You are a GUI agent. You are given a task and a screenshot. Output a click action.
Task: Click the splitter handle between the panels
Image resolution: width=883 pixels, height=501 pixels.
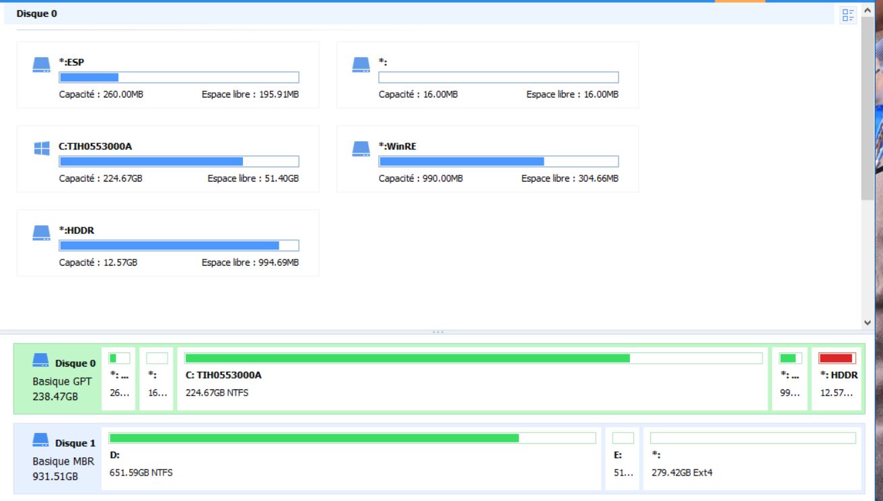click(x=438, y=332)
